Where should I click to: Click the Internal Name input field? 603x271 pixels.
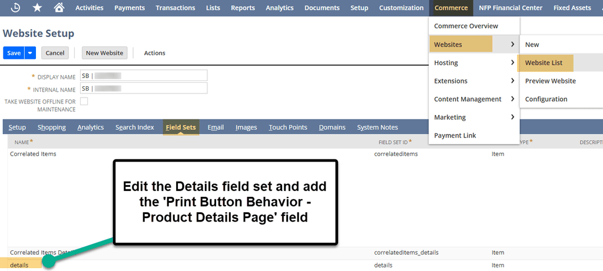(144, 88)
